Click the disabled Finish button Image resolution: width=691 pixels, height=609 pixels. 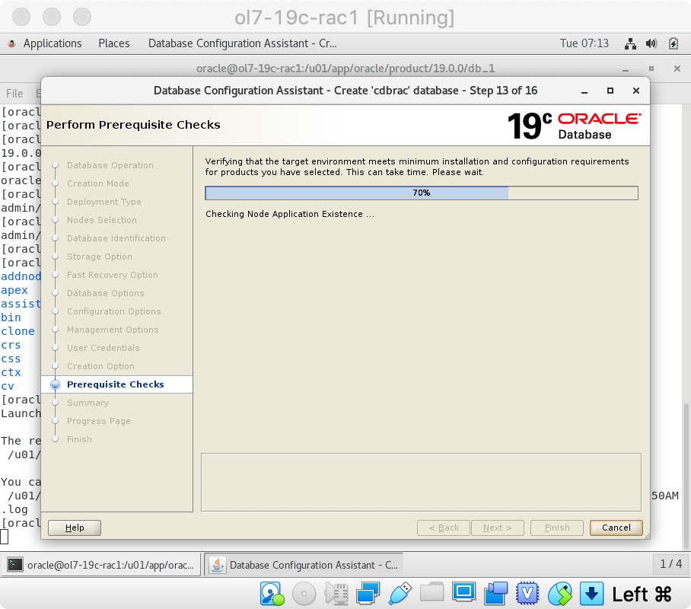point(556,528)
